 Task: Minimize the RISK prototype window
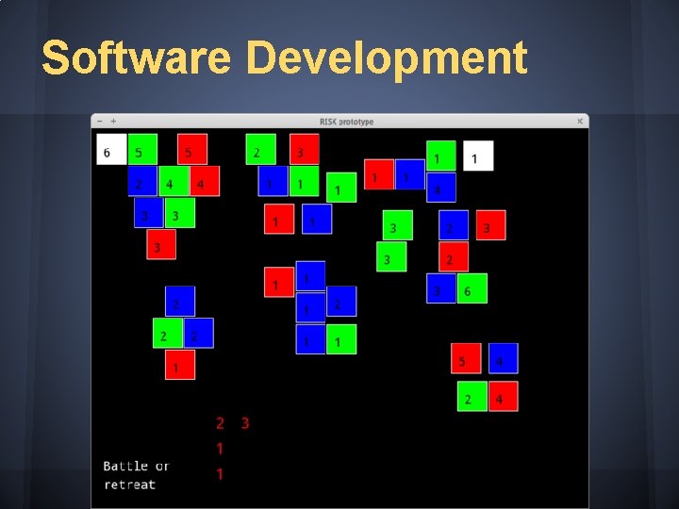coord(100,122)
